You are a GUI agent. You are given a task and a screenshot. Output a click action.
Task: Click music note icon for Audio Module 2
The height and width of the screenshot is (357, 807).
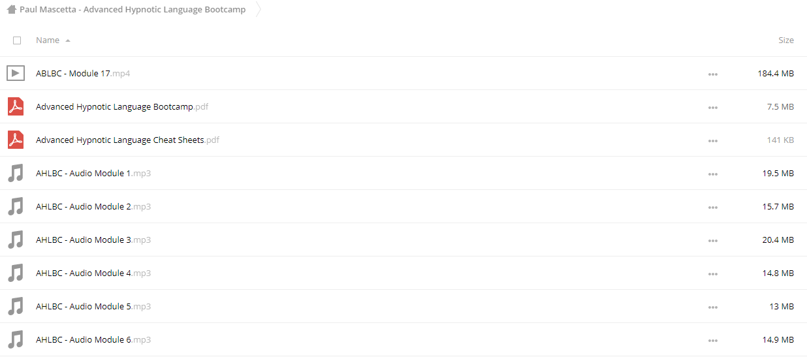click(16, 206)
